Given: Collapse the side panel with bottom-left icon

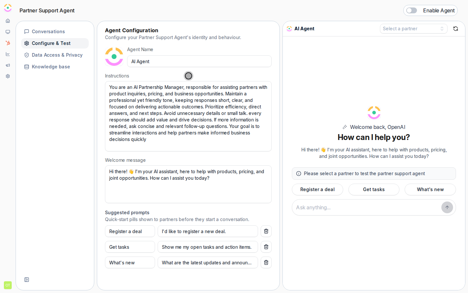Looking at the screenshot, I should click(27, 280).
